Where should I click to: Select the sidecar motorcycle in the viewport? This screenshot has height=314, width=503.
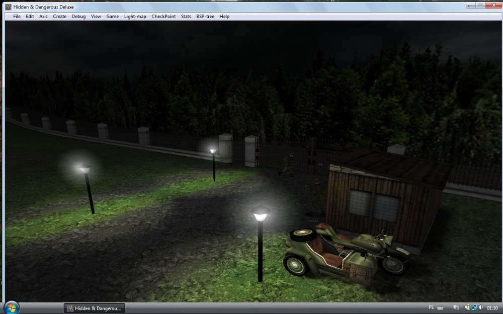[x=346, y=255]
